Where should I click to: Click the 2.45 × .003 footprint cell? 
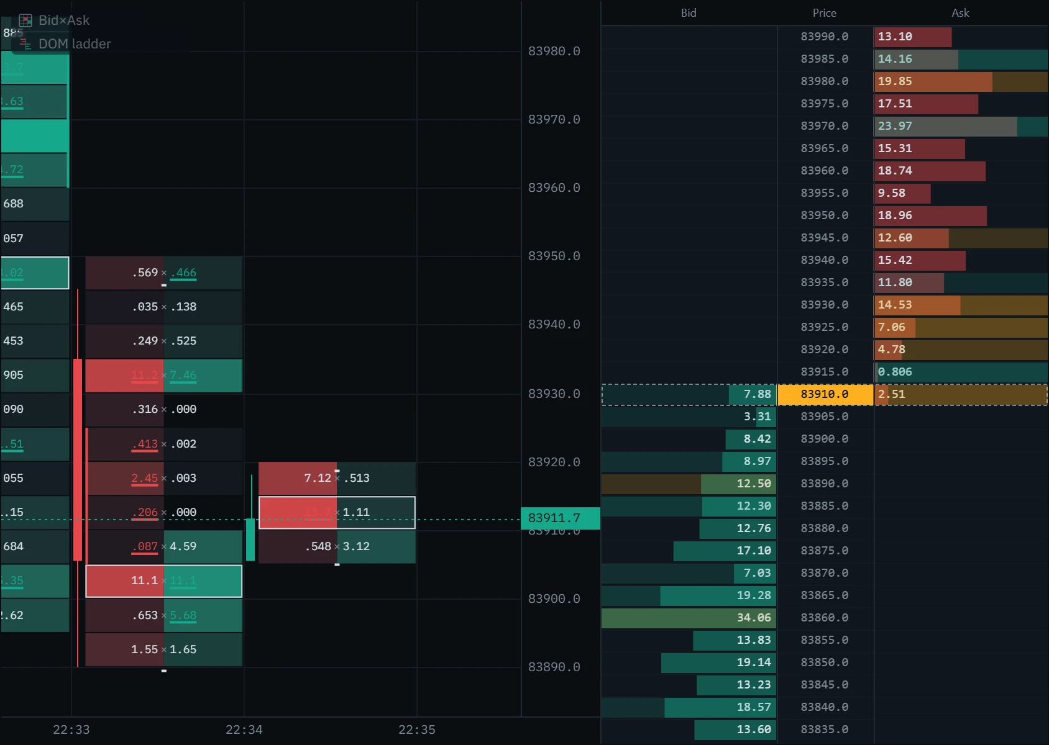pos(164,478)
